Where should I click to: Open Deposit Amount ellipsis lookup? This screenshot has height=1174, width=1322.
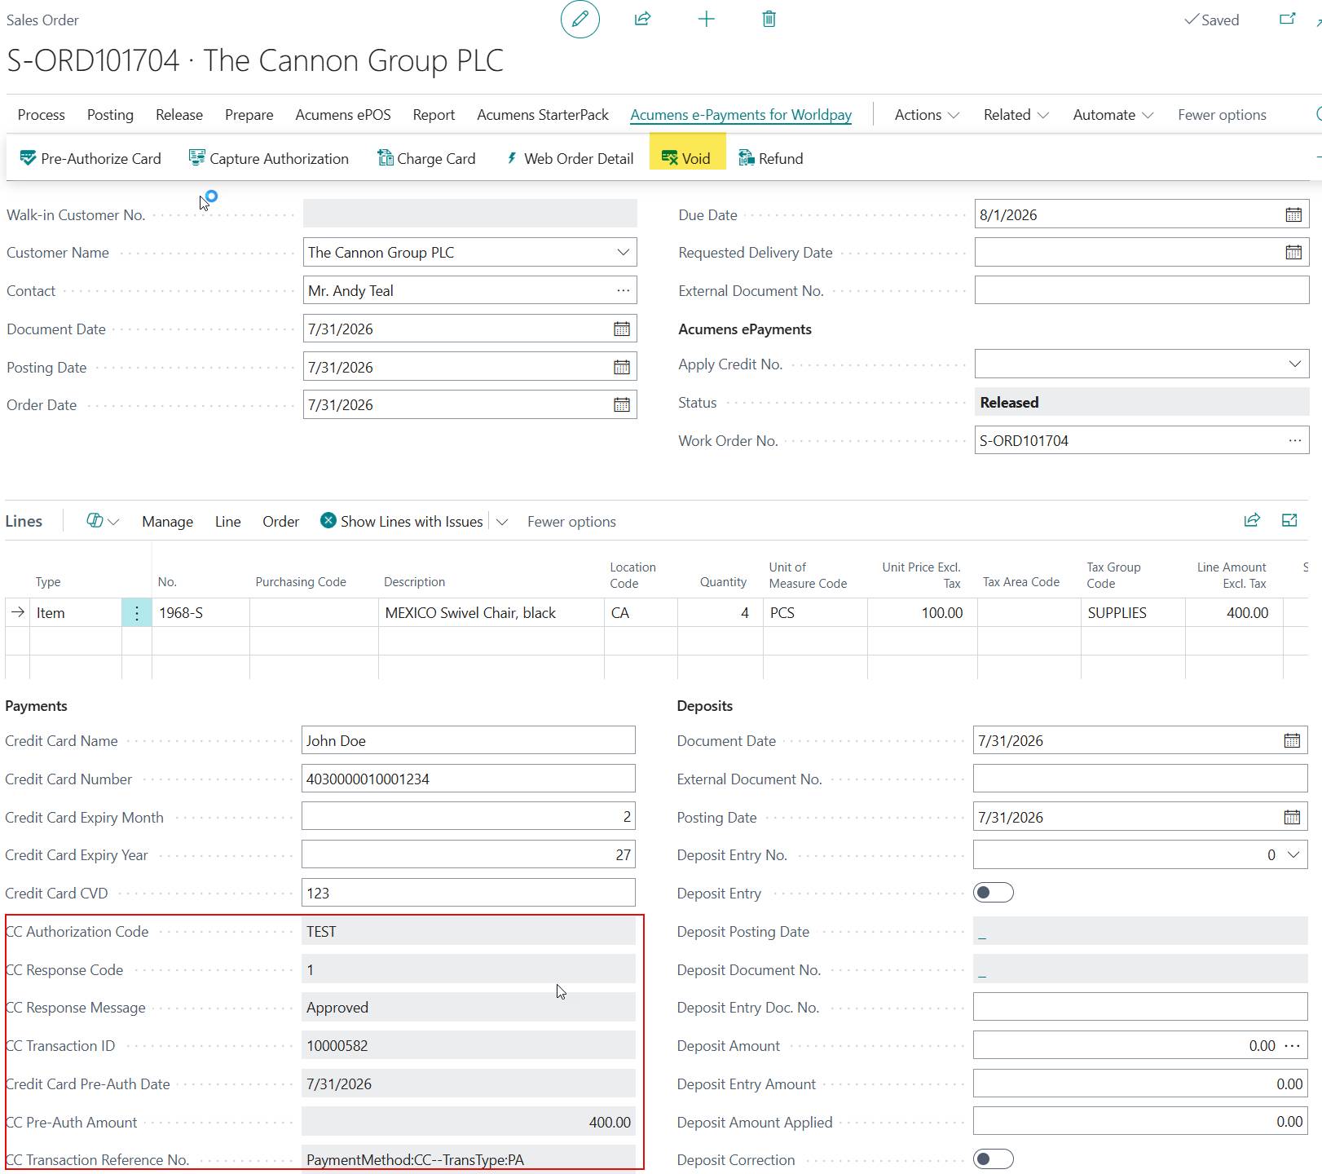click(1293, 1046)
